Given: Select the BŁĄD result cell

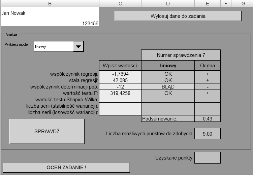Looking at the screenshot, I should click(x=168, y=87).
